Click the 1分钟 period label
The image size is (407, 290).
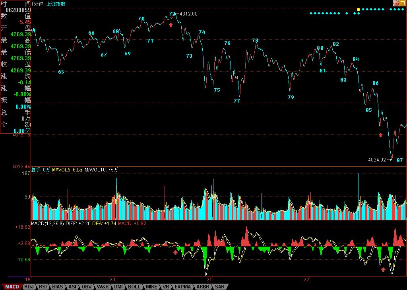37,4
